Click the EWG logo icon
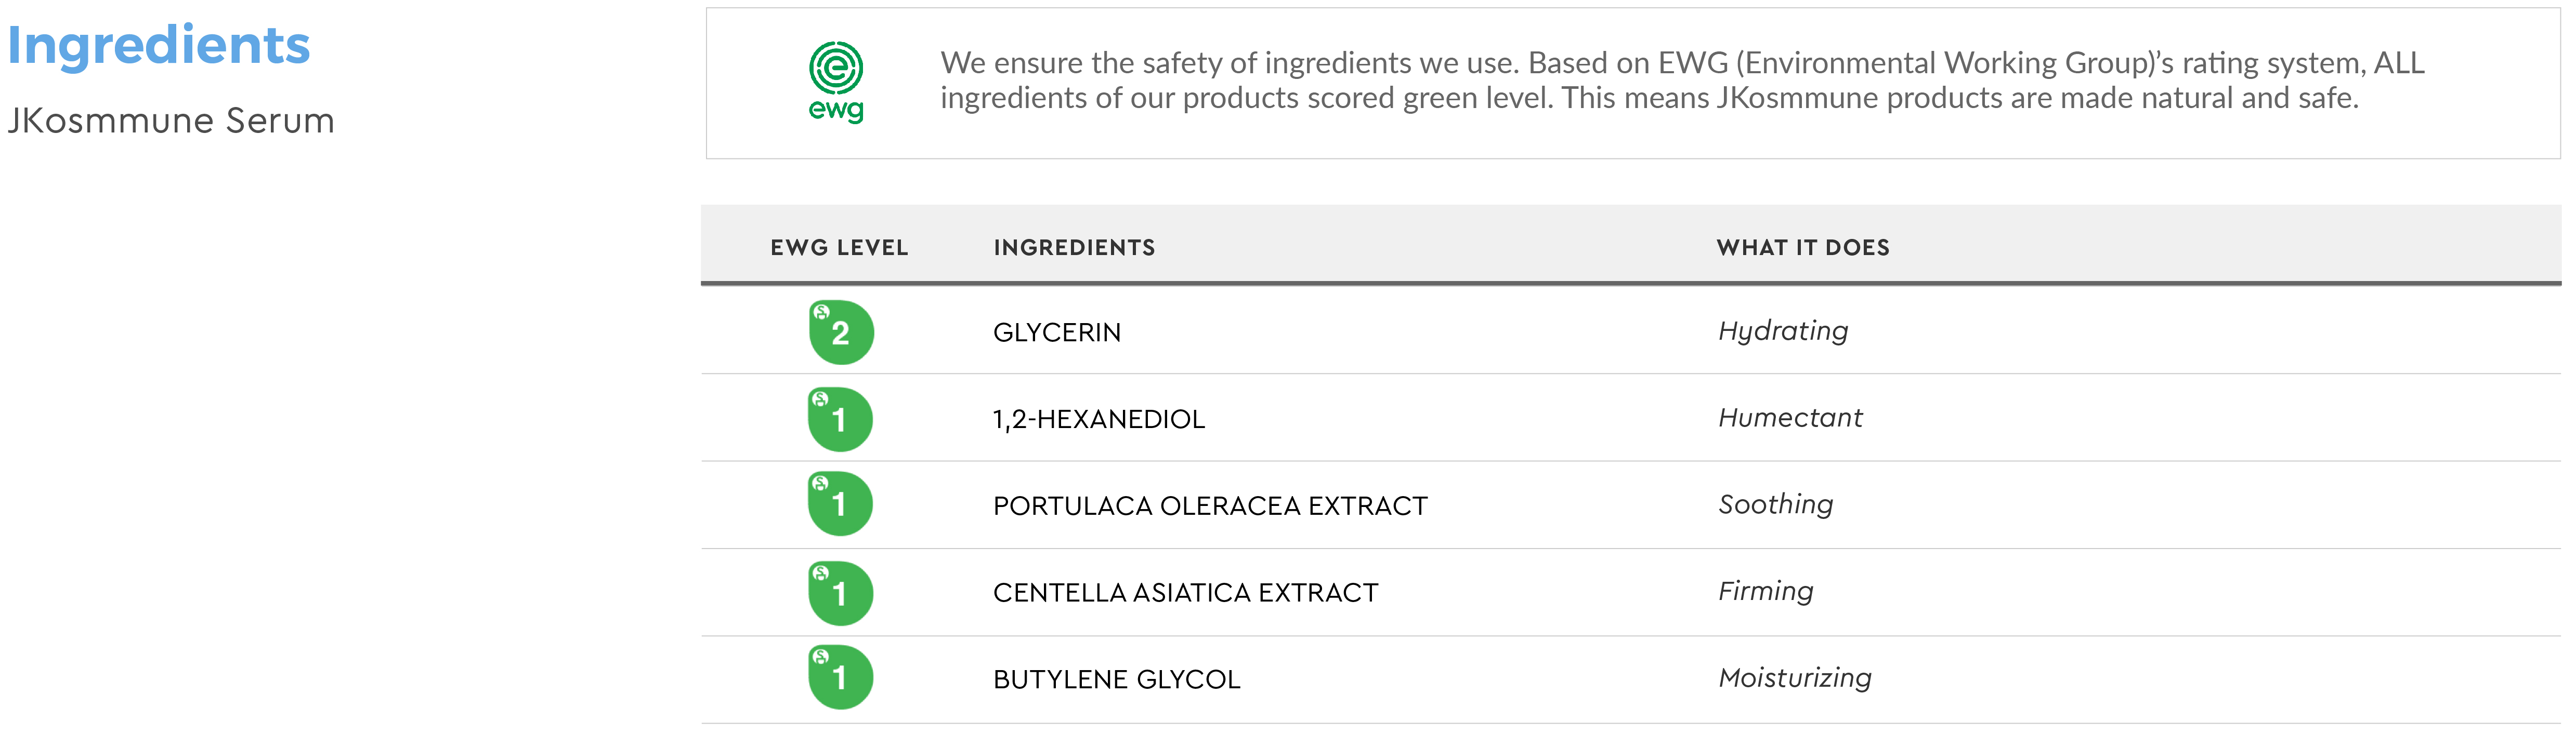 coord(836,82)
